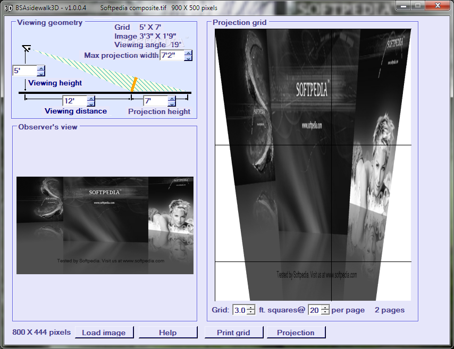Decrease the Grid ft. squares value
The width and height of the screenshot is (454, 349).
tap(251, 312)
